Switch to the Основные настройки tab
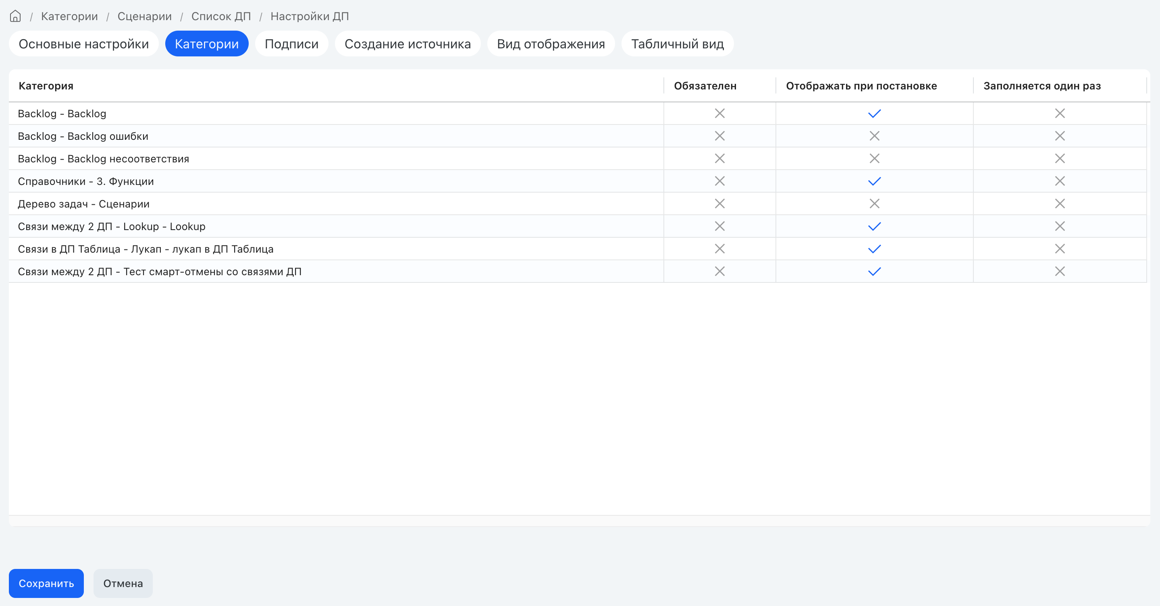 tap(84, 44)
